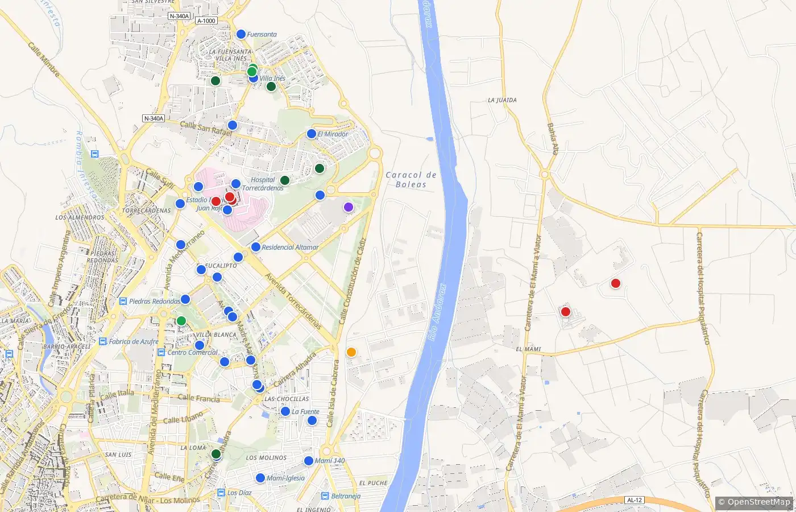Image resolution: width=796 pixels, height=512 pixels.
Task: Click the "LOS ALMENDROS" place label
Action: coord(80,217)
